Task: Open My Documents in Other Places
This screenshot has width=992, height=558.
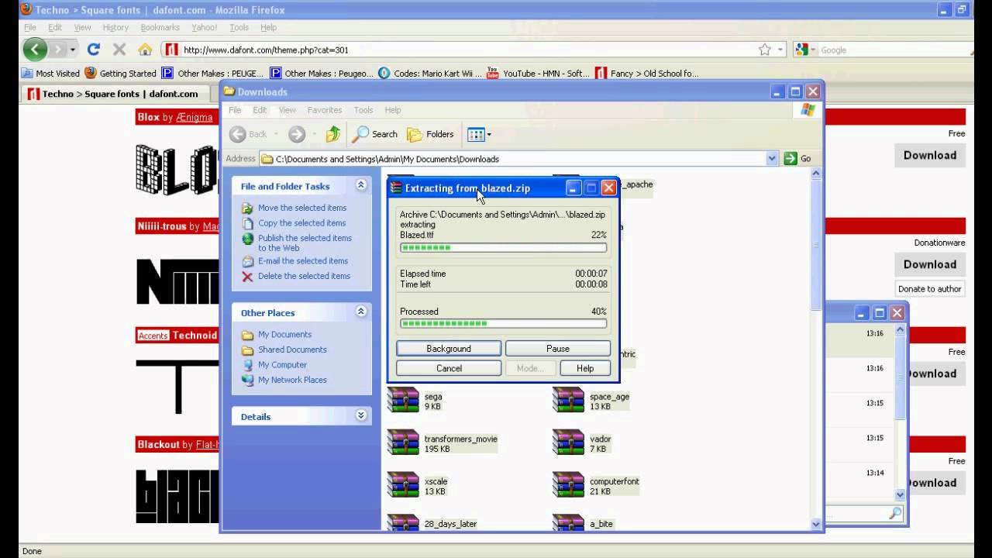Action: 284,335
